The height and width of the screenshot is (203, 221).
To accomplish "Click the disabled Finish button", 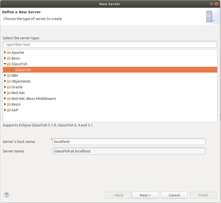I will pos(203,195).
